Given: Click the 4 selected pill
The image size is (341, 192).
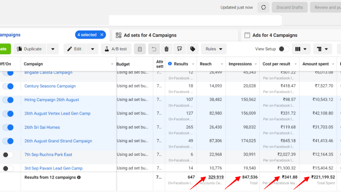Looking at the screenshot, I should tap(91, 35).
